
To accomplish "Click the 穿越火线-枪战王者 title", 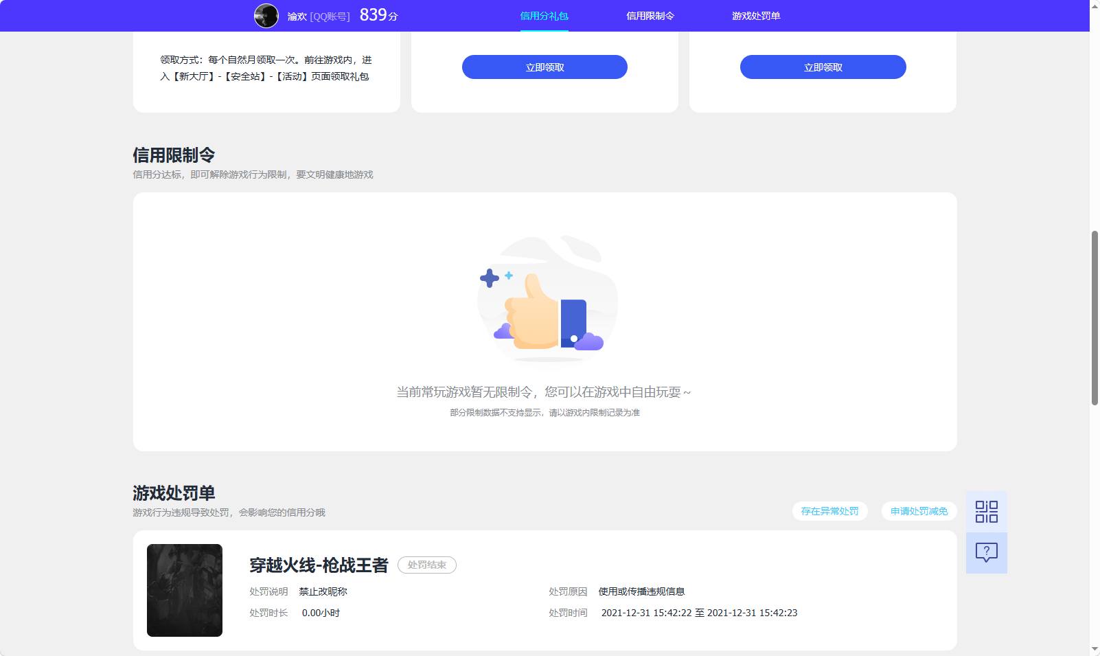I will pyautogui.click(x=319, y=565).
